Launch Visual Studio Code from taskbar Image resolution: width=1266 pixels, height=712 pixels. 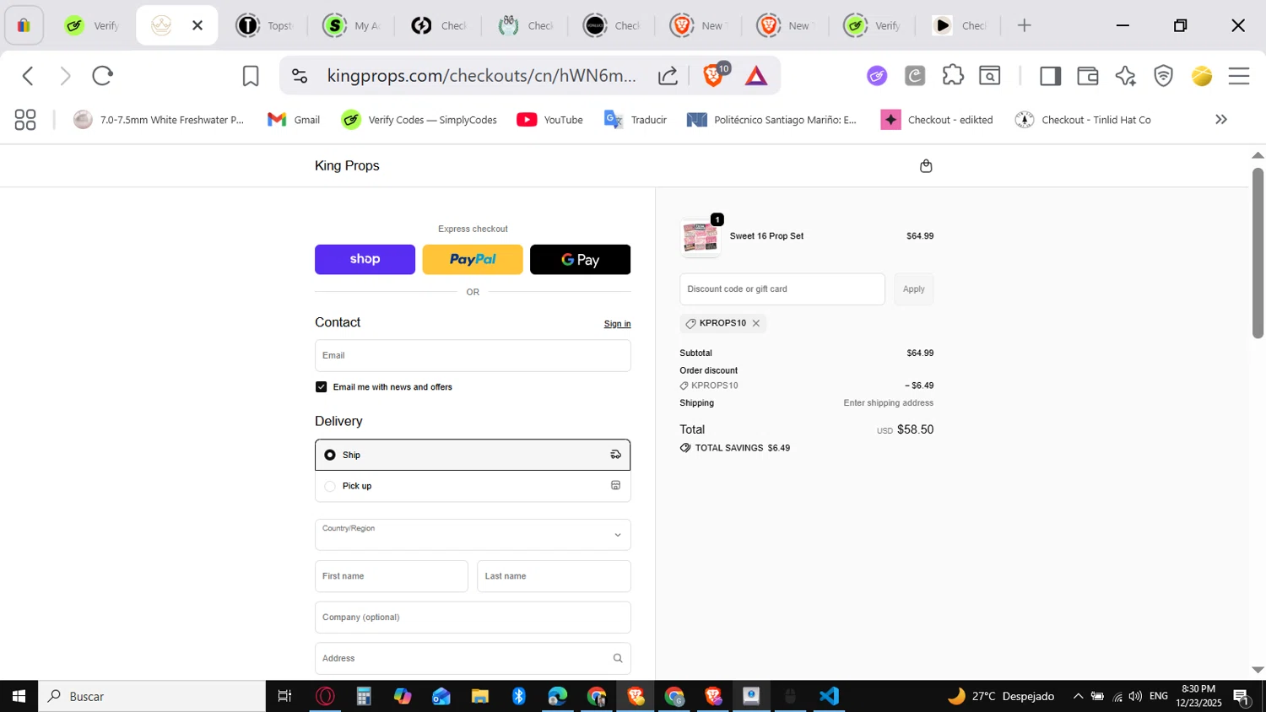(829, 696)
